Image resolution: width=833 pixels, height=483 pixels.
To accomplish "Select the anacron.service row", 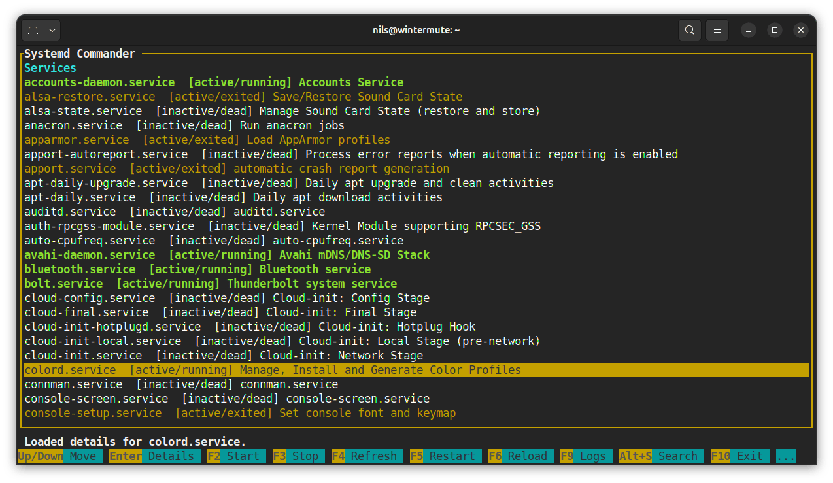I will click(416, 125).
